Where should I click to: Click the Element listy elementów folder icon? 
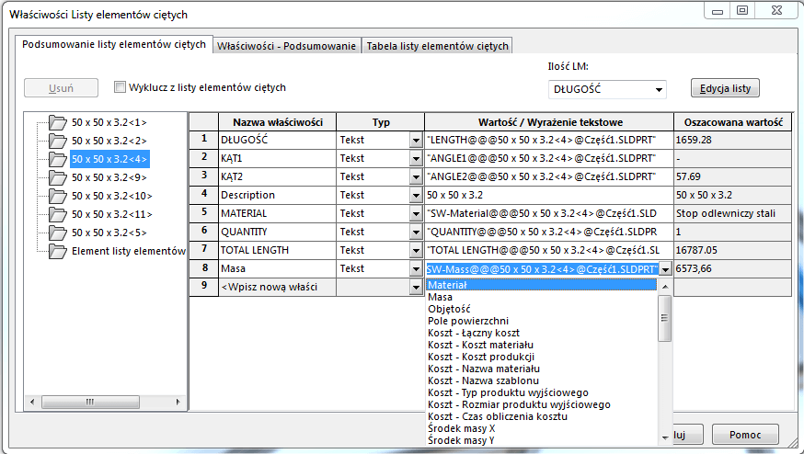58,251
